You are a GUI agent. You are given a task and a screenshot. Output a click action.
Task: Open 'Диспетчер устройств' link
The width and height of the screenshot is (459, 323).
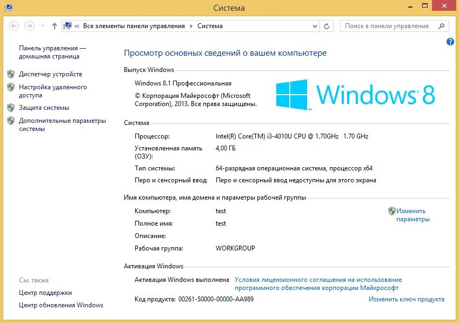pos(50,74)
